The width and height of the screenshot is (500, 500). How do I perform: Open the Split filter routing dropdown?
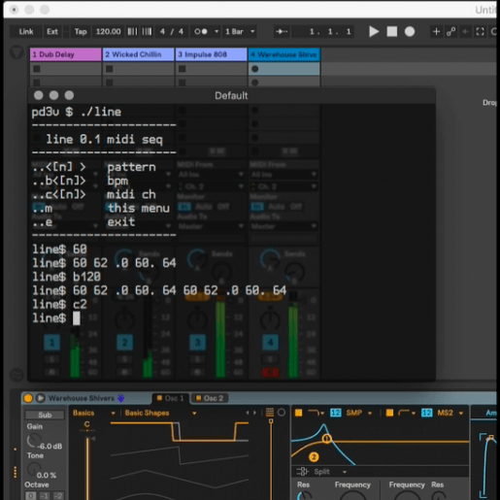click(x=322, y=472)
